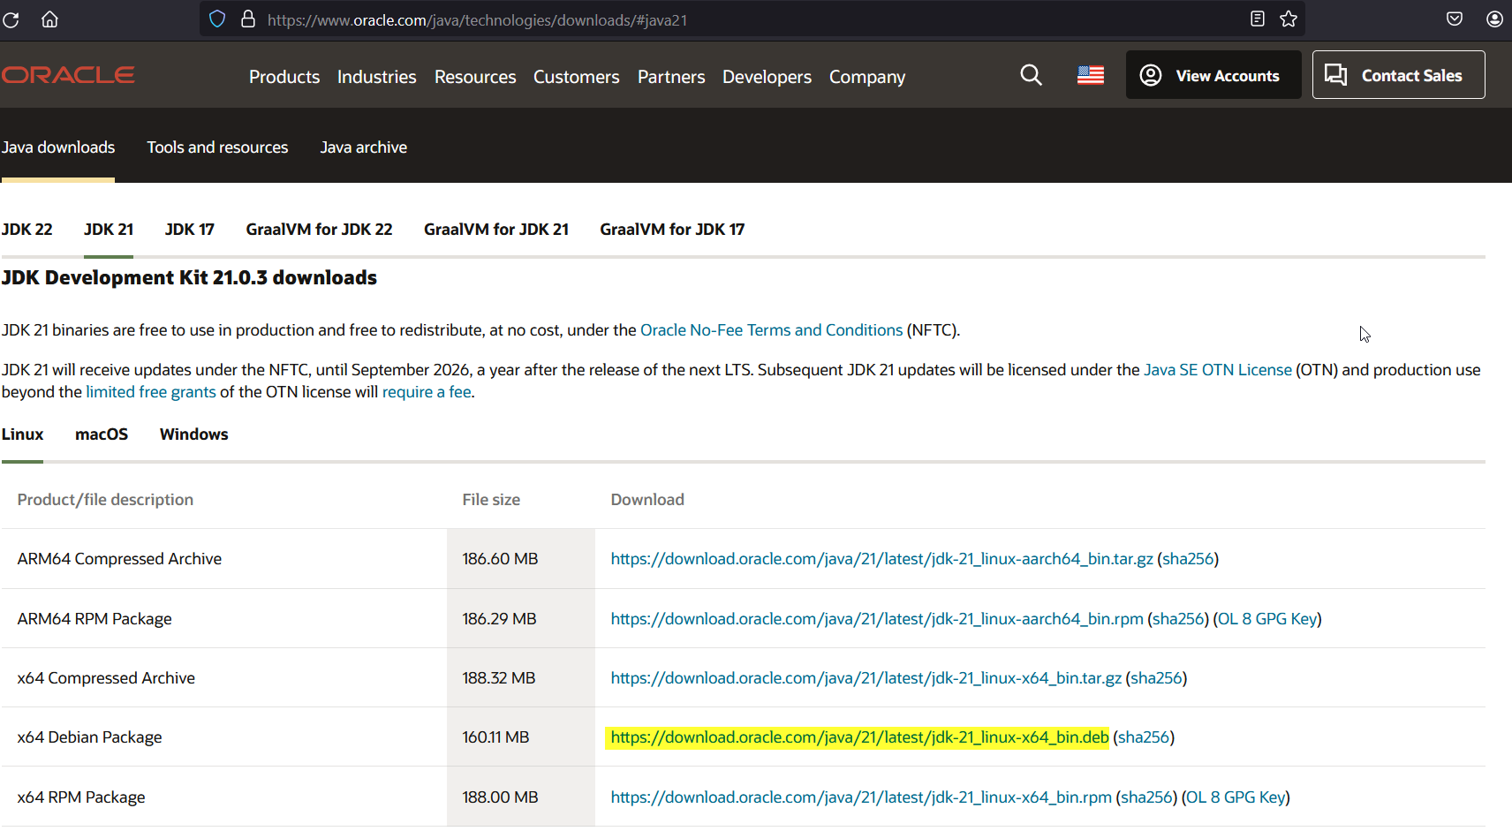The height and width of the screenshot is (831, 1512).
Task: Download linux-aarch64 tar.gz archive link
Action: 881,559
